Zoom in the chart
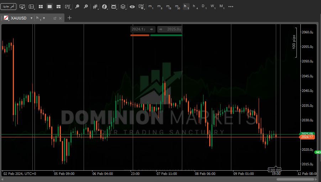The image size is (321, 182). 86,7
